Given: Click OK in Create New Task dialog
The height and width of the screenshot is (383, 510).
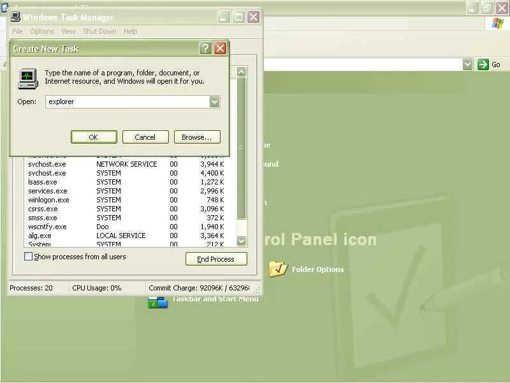Looking at the screenshot, I should point(94,137).
